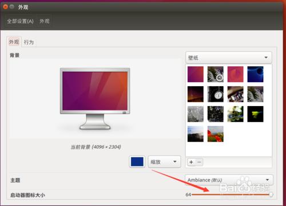The height and width of the screenshot is (206, 286).
Task: Select the cliff landscape sky wallpaper thumbnail
Action: [x=196, y=134]
